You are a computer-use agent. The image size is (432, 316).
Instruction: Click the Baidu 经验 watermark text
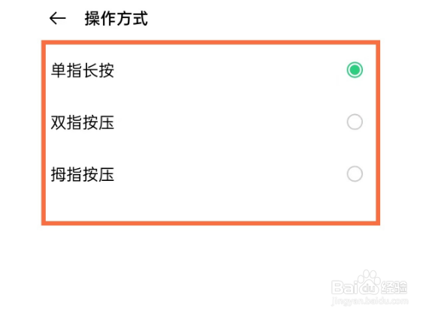(x=394, y=287)
